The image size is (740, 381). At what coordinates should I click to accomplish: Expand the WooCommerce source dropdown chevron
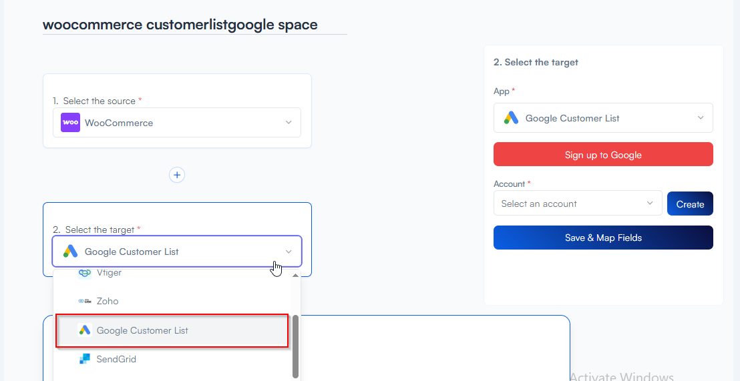click(x=289, y=123)
